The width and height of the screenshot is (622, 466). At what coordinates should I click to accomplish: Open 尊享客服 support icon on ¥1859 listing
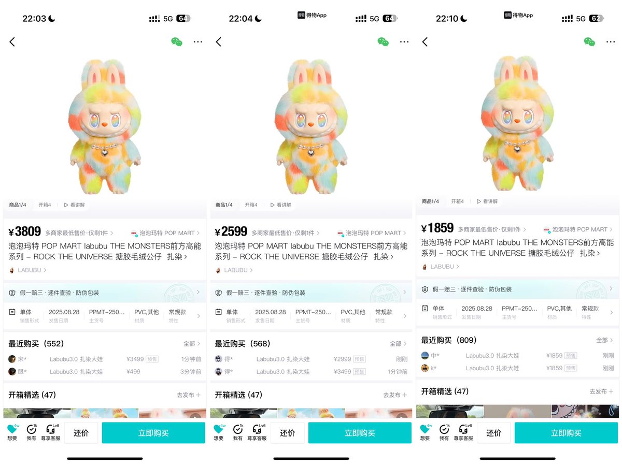(464, 429)
